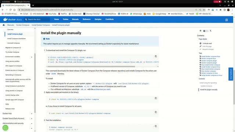
Task: Open the 'architecture you want' link
Action: [x=102, y=89]
